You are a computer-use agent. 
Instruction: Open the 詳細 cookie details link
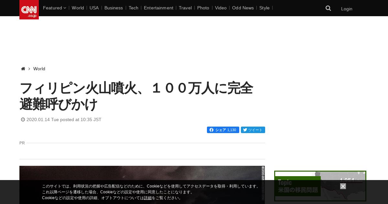tap(148, 198)
